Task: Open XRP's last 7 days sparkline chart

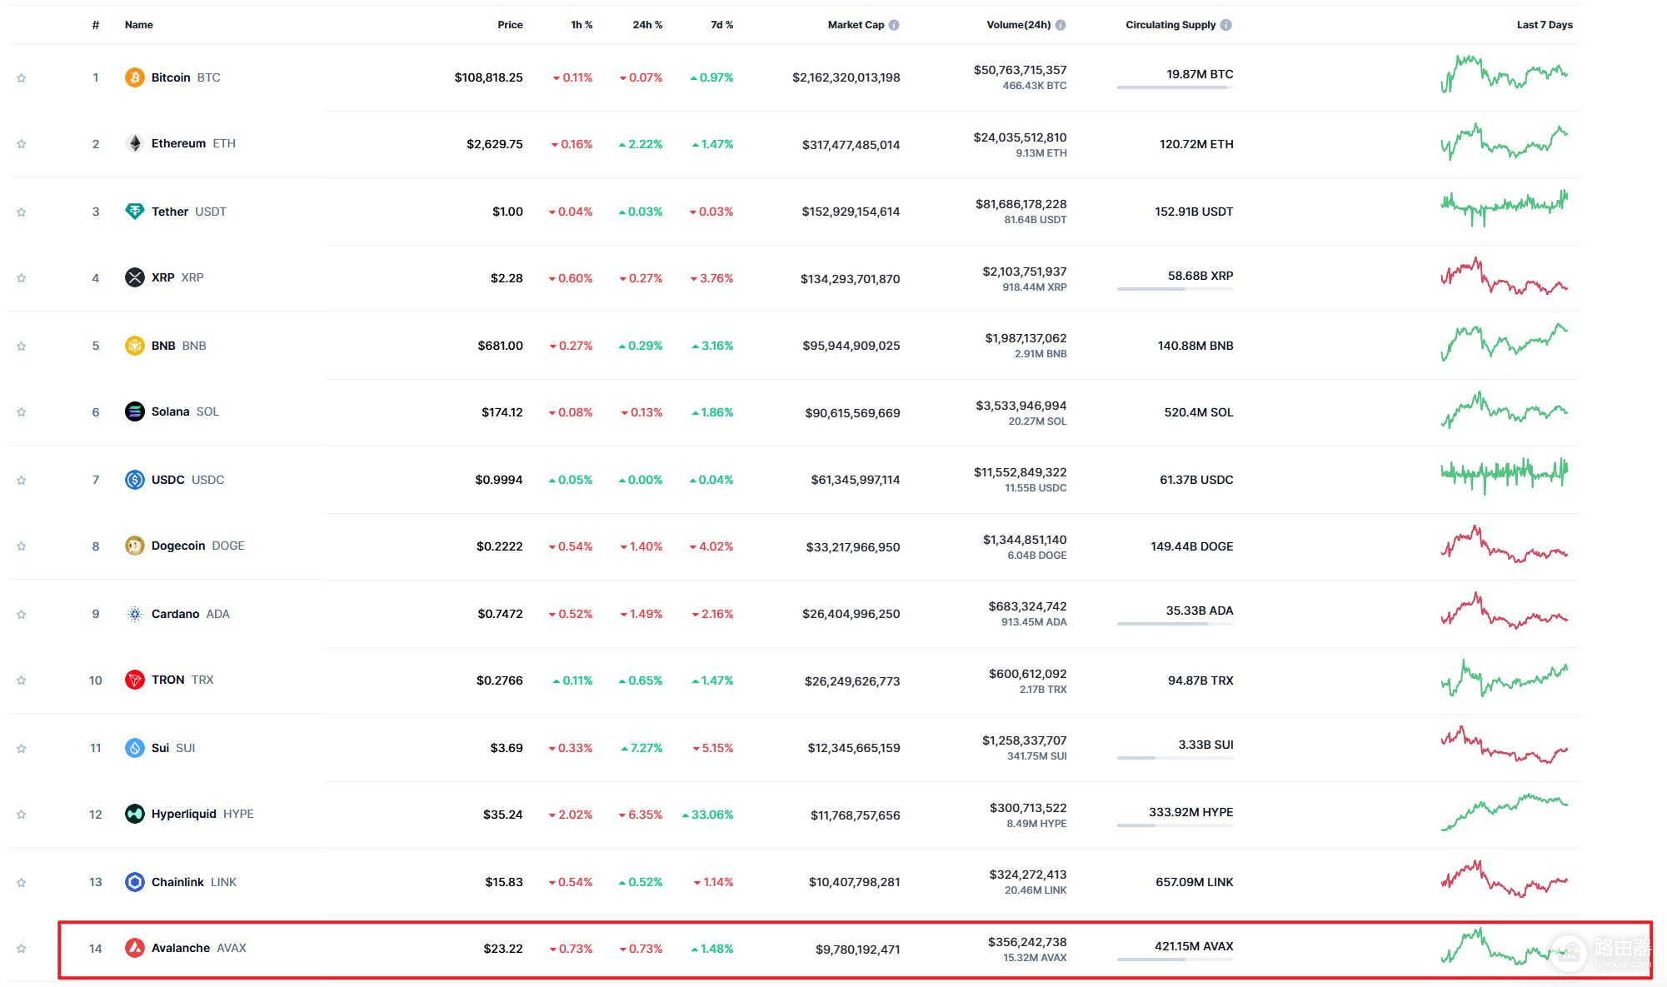Action: pyautogui.click(x=1505, y=277)
